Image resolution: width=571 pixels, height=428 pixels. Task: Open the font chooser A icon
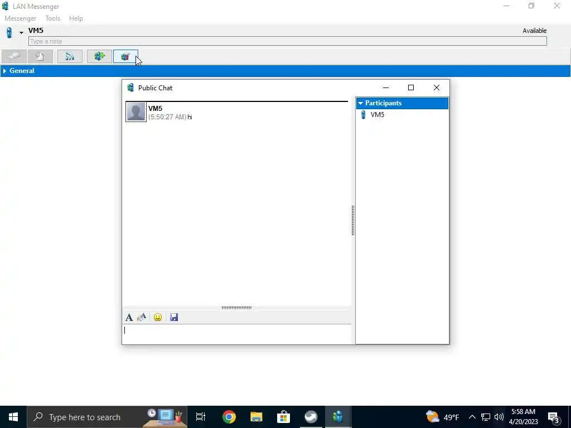point(129,317)
